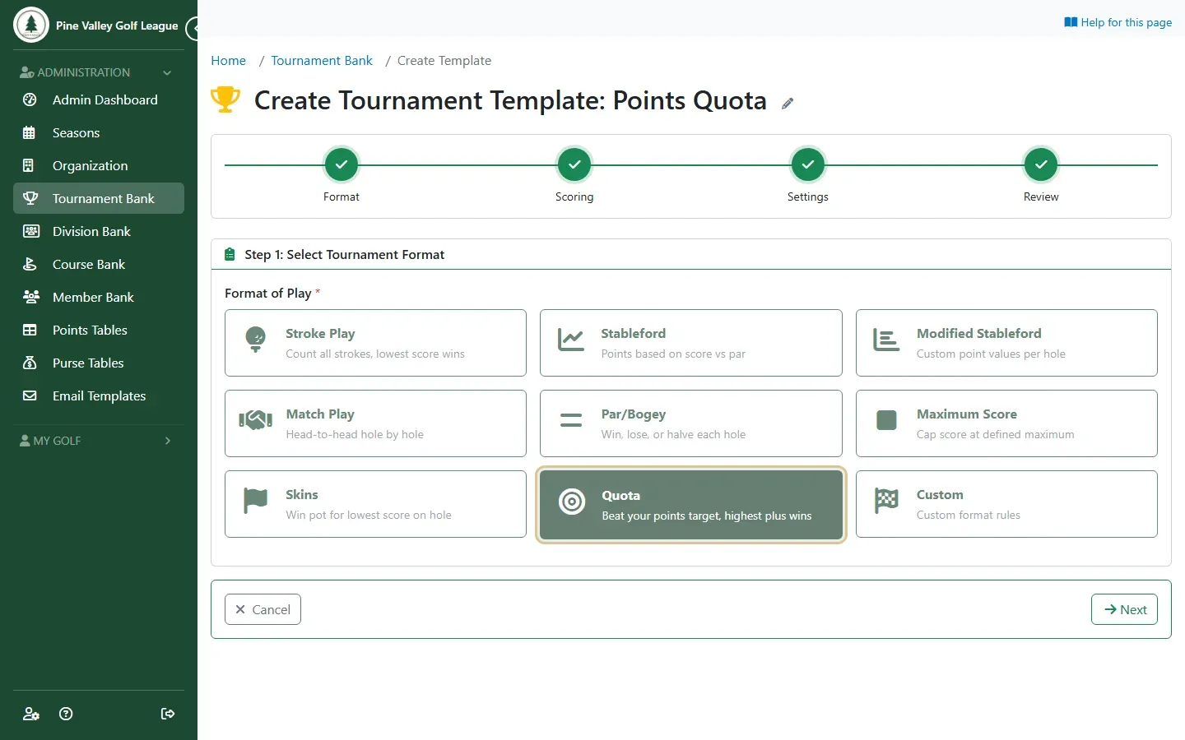Viewport: 1185px width, 740px height.
Task: Go to Course Bank in the sidebar
Action: point(99,264)
